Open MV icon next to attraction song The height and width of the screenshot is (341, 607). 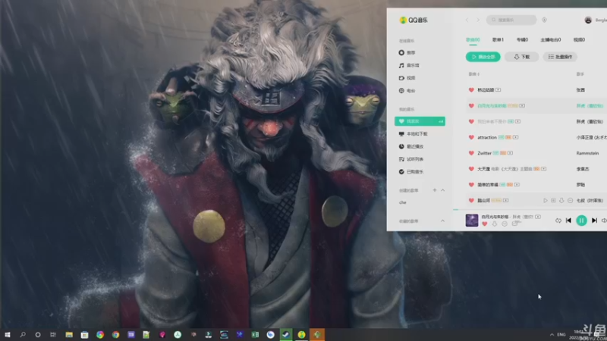pyautogui.click(x=516, y=137)
